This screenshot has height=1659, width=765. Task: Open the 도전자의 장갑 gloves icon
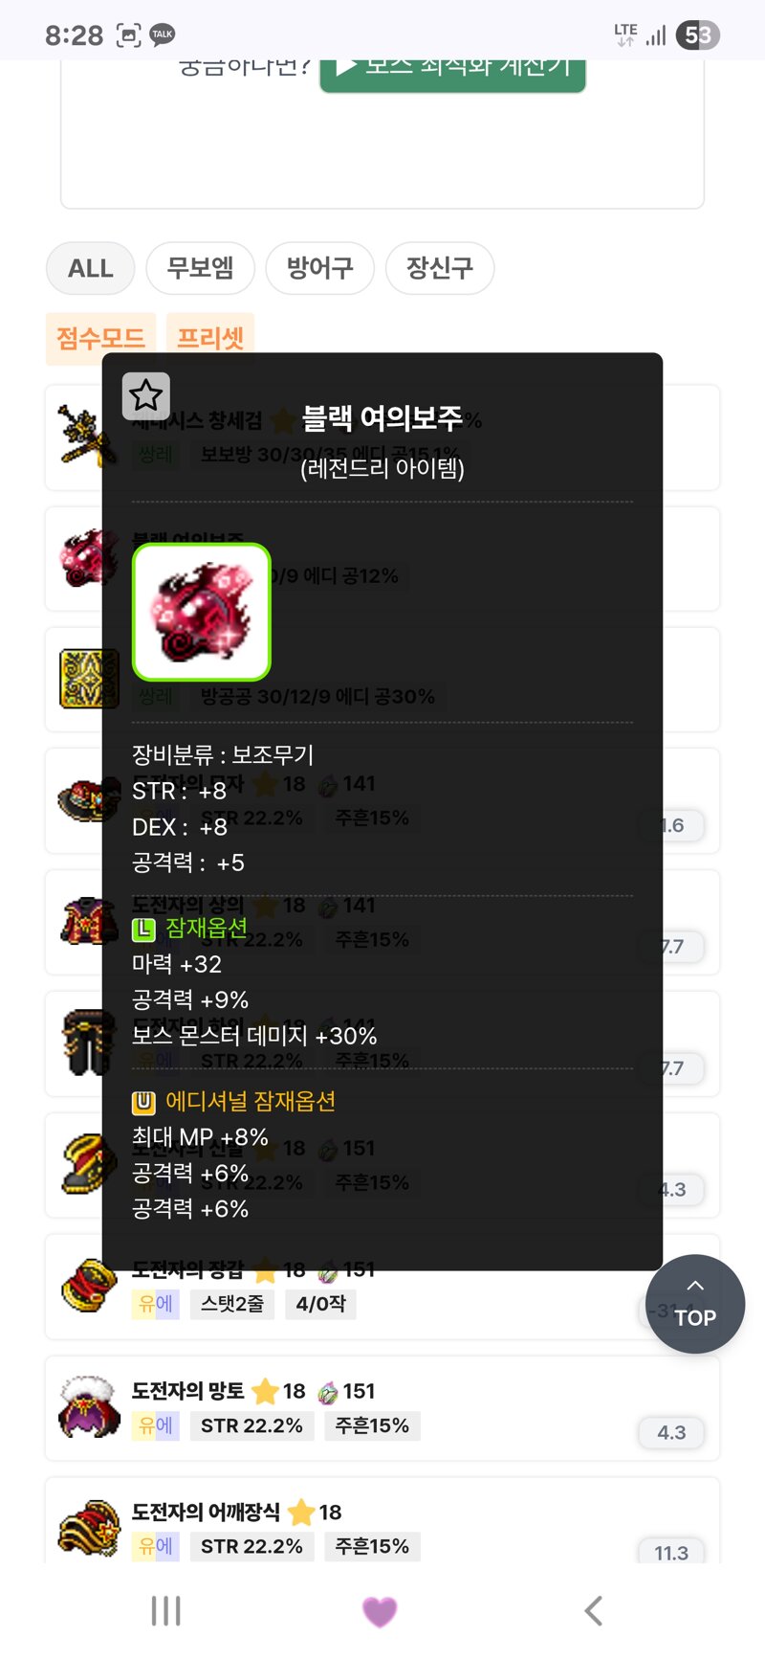[89, 1286]
